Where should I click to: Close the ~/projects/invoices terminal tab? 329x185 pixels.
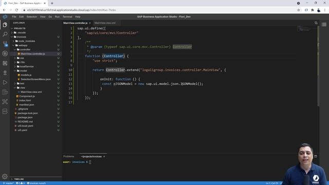[104, 156]
